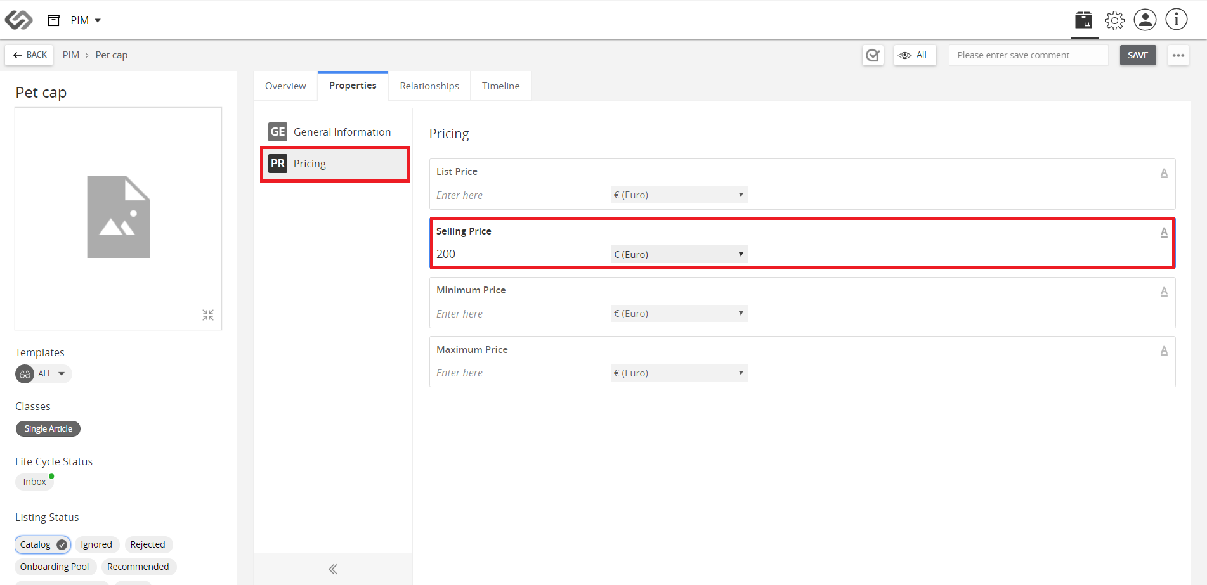Click the Minimum Price input field
This screenshot has height=585, width=1207.
tap(519, 314)
